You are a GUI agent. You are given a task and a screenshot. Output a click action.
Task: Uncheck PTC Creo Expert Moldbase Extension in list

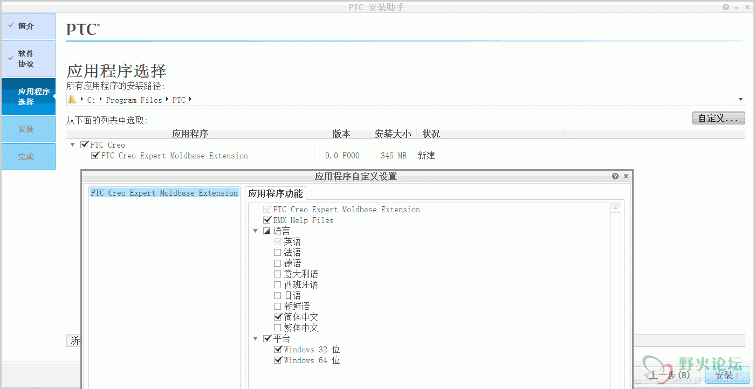(95, 156)
